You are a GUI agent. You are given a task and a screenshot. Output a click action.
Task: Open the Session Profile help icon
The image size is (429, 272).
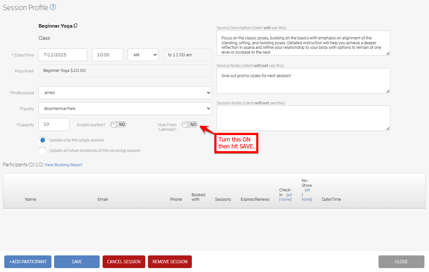coord(53,7)
